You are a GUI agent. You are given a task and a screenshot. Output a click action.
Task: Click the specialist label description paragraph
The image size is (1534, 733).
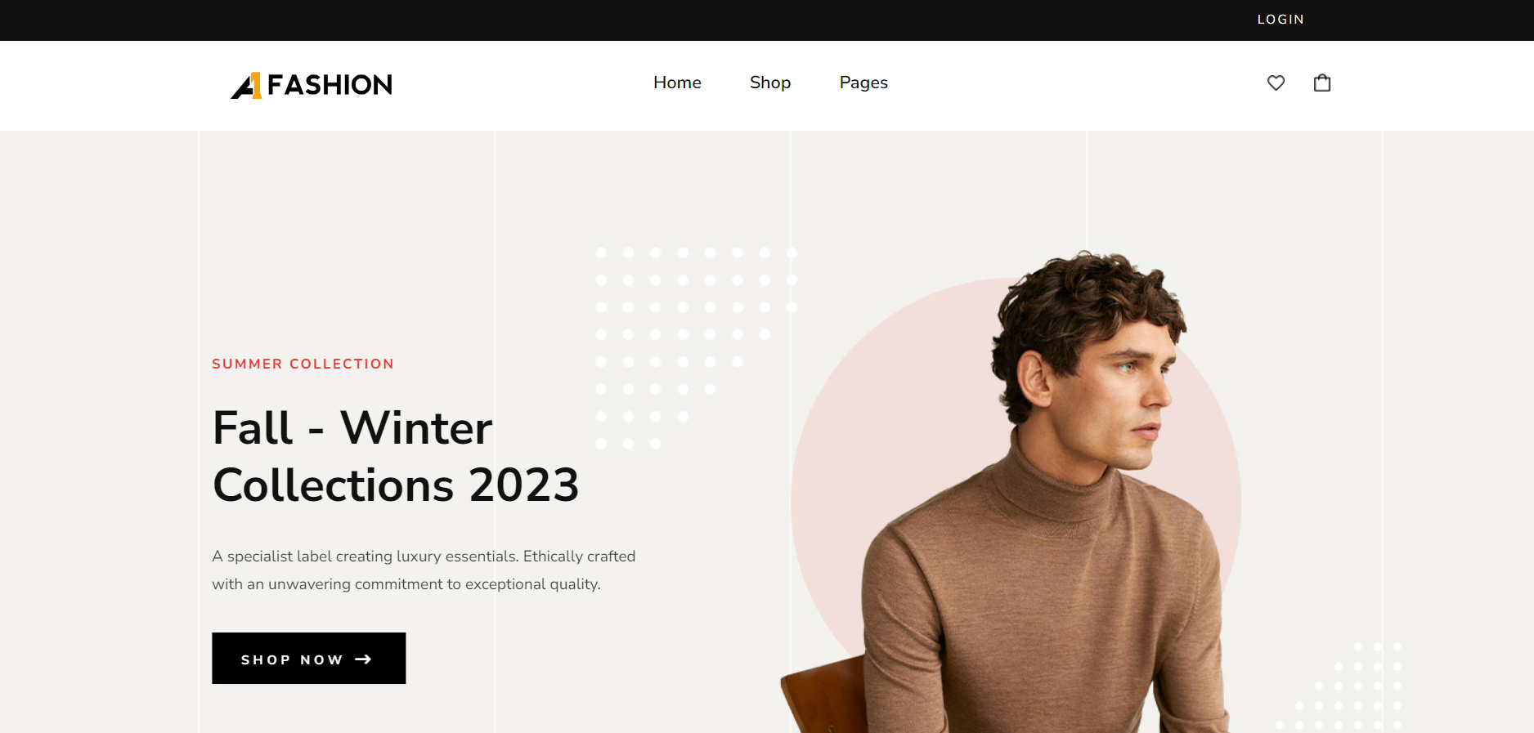(424, 570)
